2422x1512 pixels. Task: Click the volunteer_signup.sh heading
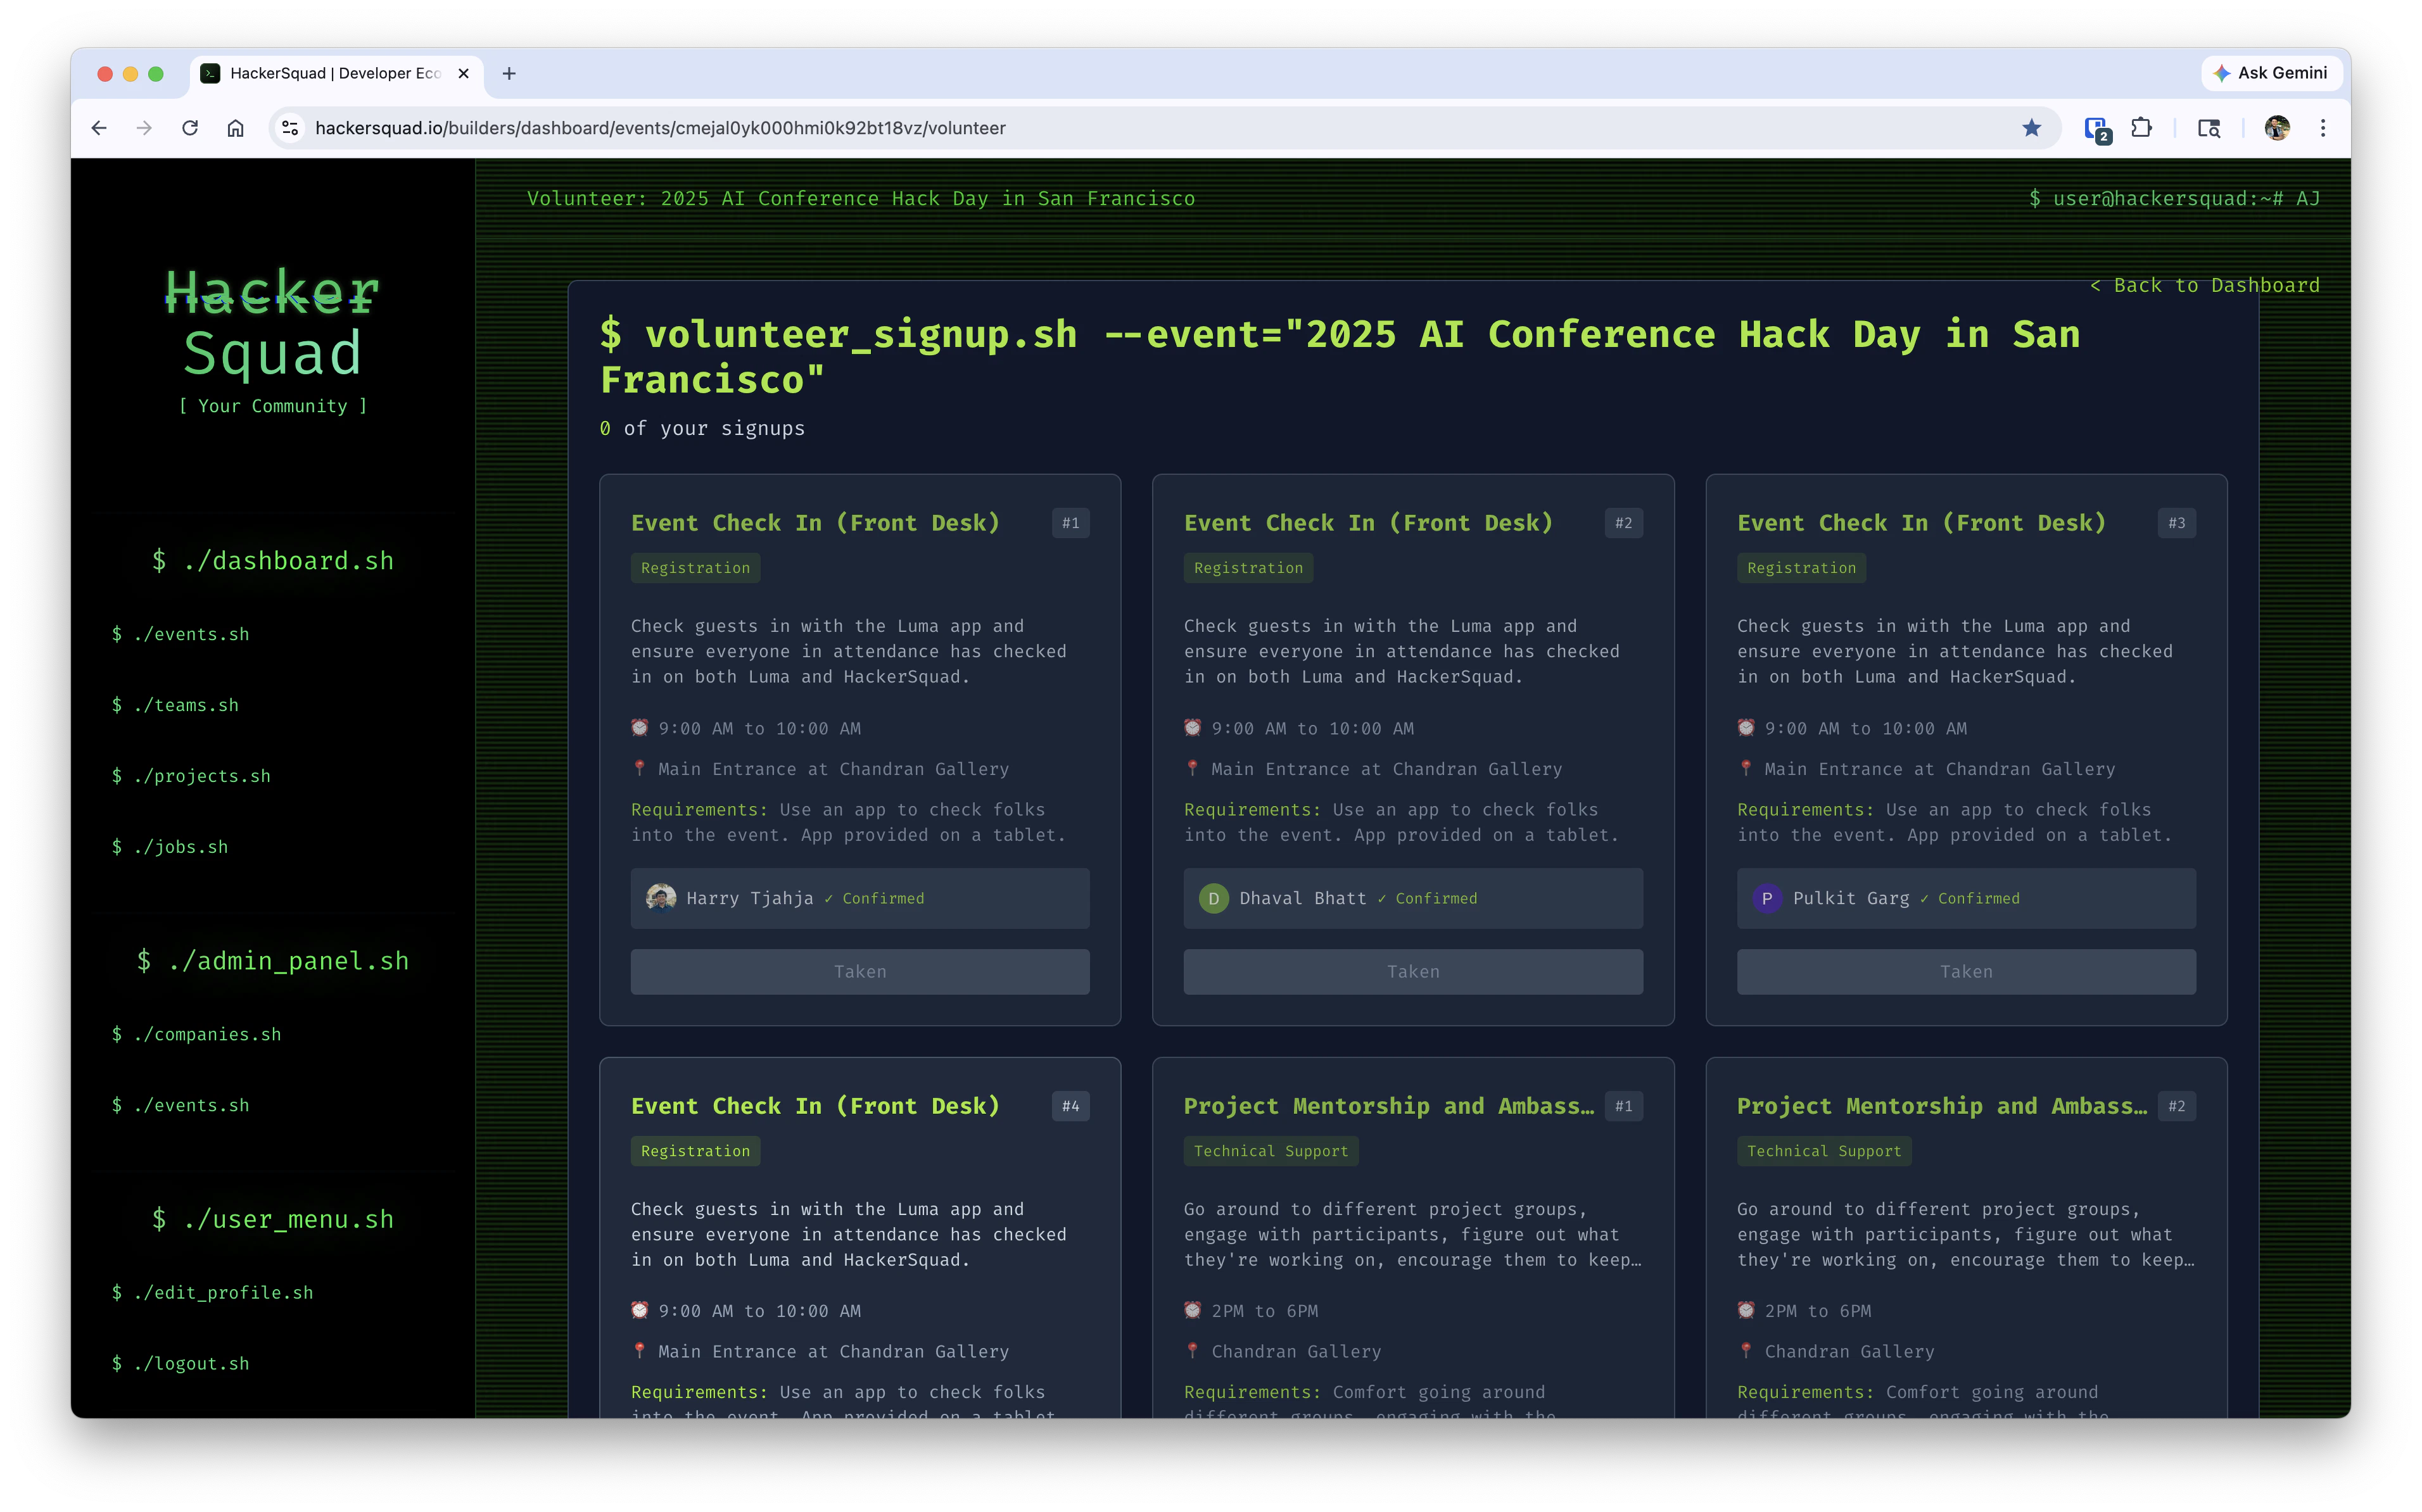tap(1340, 357)
